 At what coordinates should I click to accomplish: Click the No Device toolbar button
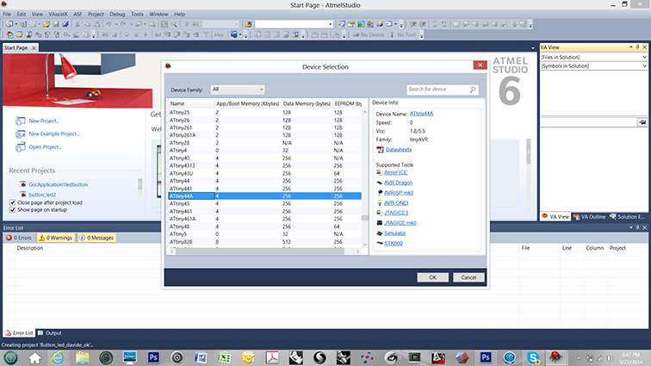(x=369, y=35)
